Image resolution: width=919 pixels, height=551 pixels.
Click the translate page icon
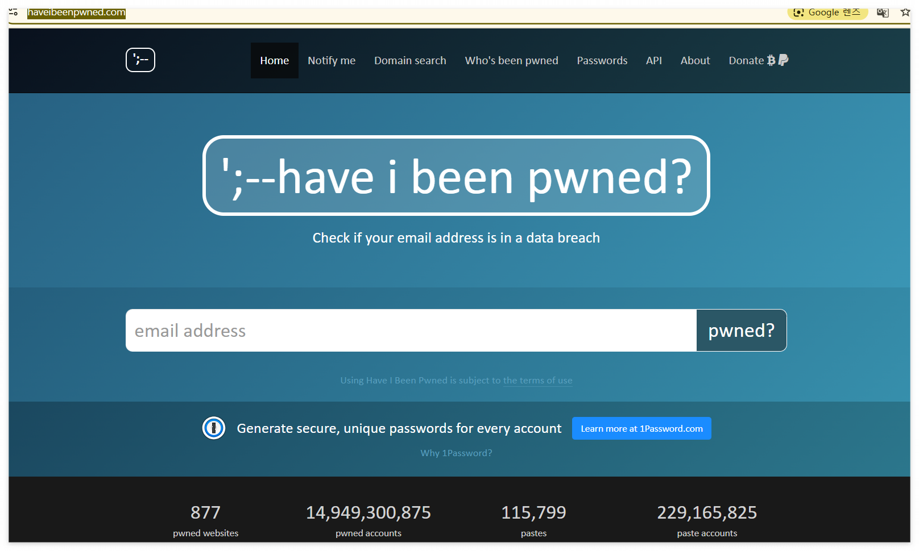(883, 12)
